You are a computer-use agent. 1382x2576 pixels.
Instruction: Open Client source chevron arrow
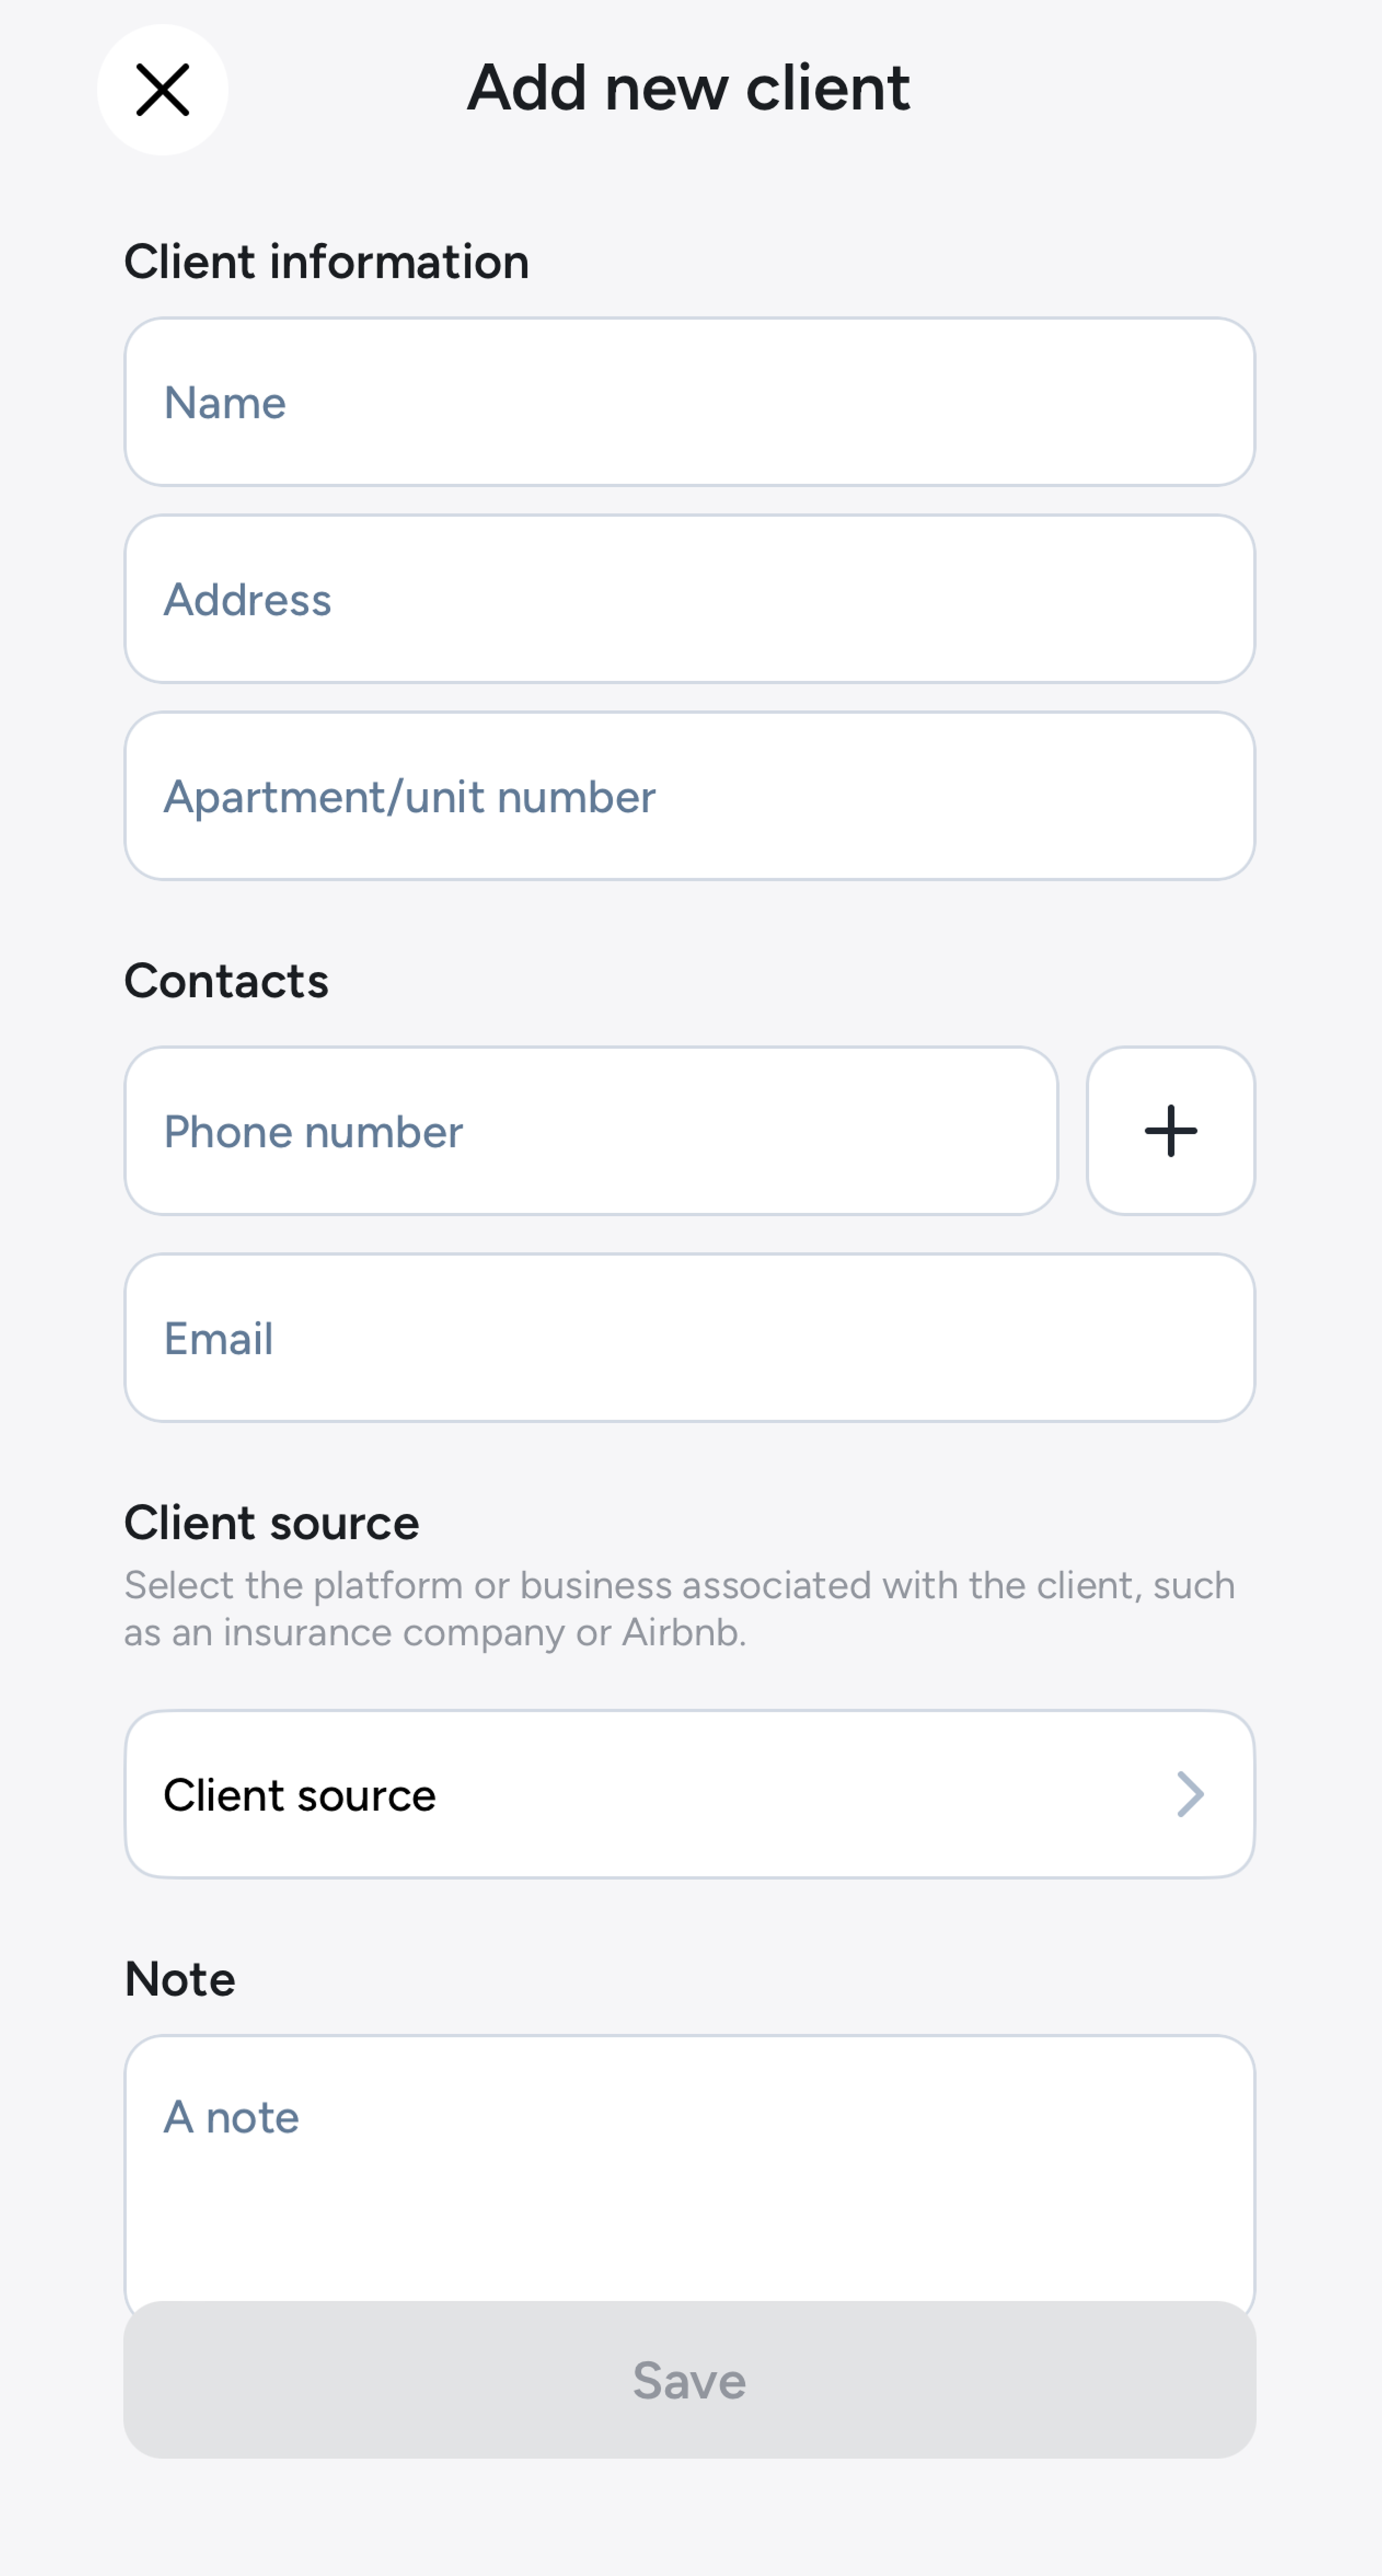click(1190, 1794)
